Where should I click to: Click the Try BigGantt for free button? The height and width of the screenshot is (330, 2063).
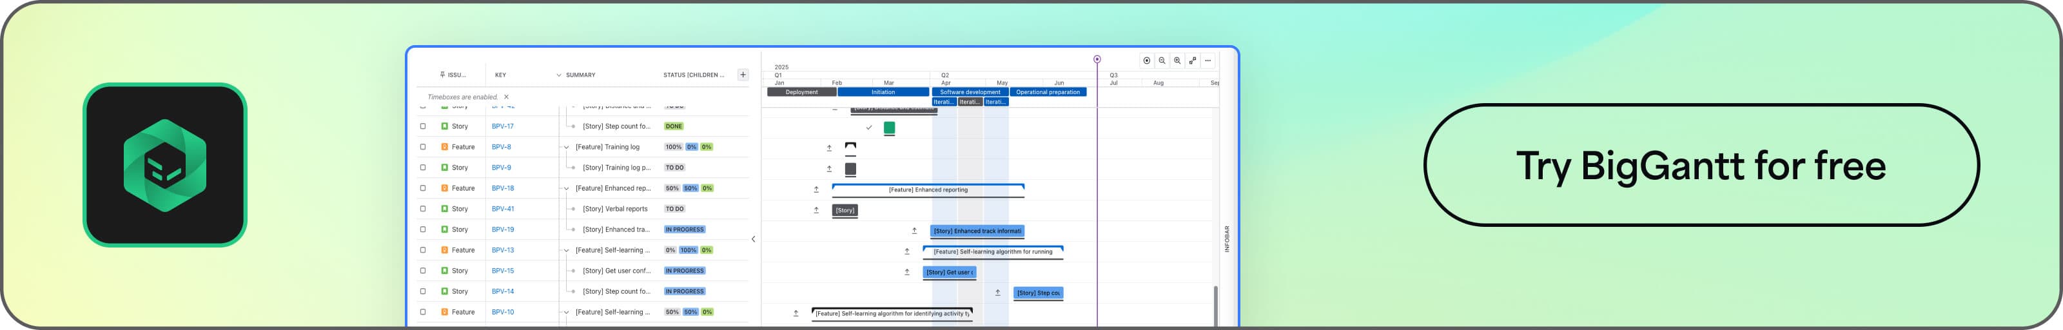(x=1701, y=165)
